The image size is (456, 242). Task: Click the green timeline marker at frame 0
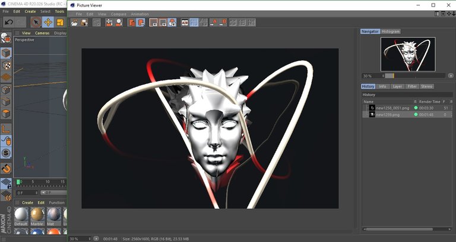18,182
